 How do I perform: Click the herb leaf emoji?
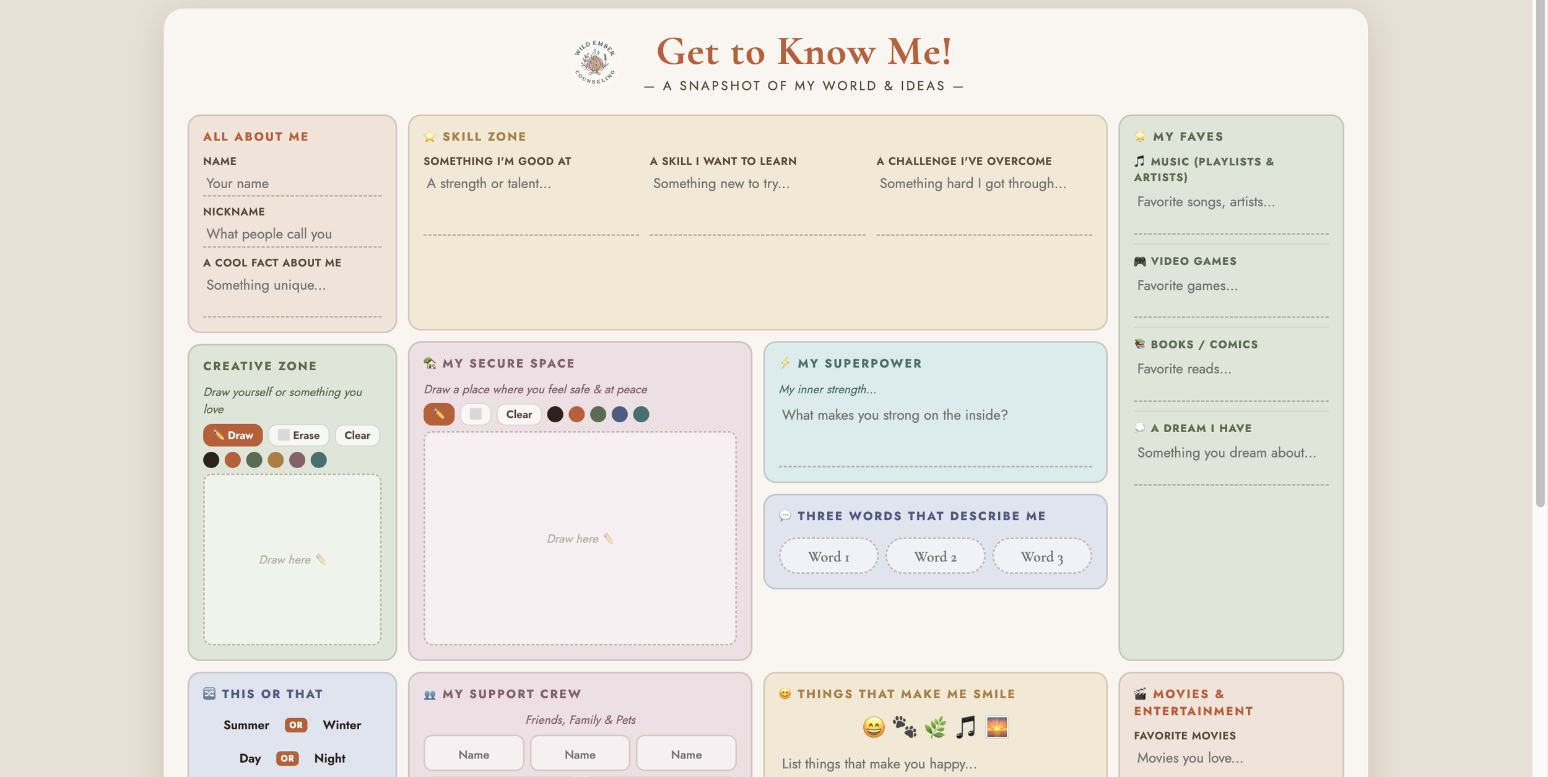(935, 727)
